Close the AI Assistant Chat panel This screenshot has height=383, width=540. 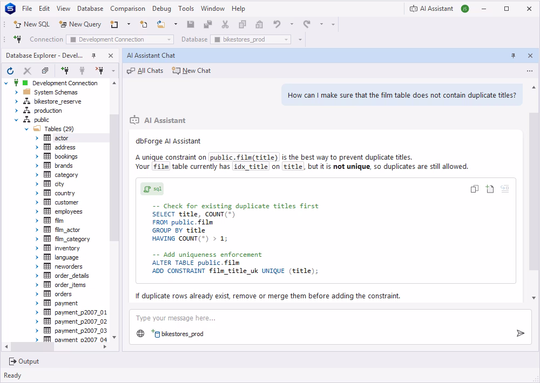pyautogui.click(x=530, y=56)
